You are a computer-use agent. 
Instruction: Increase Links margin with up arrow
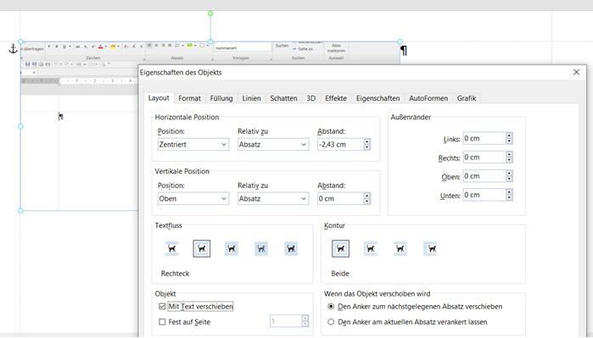click(x=509, y=136)
